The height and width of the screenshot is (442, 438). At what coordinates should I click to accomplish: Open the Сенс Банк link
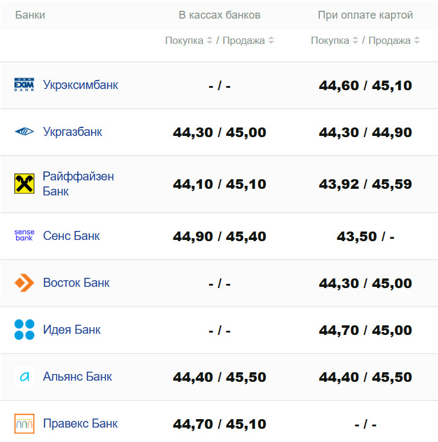click(72, 236)
